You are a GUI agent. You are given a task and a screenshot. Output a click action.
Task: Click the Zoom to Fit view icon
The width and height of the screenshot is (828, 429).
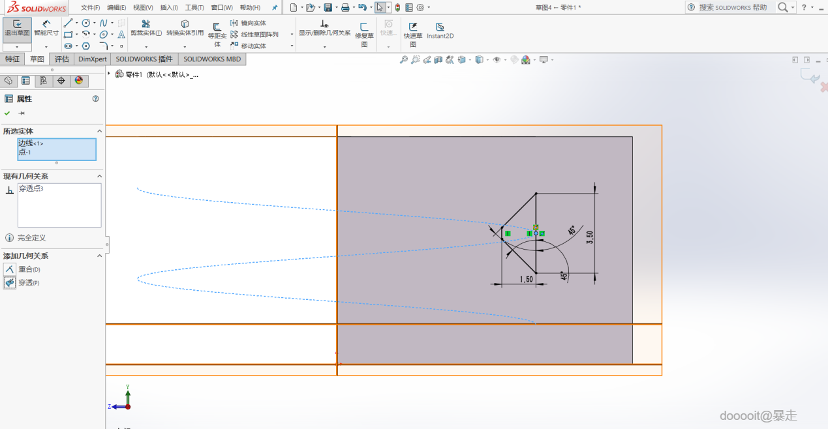coord(404,60)
